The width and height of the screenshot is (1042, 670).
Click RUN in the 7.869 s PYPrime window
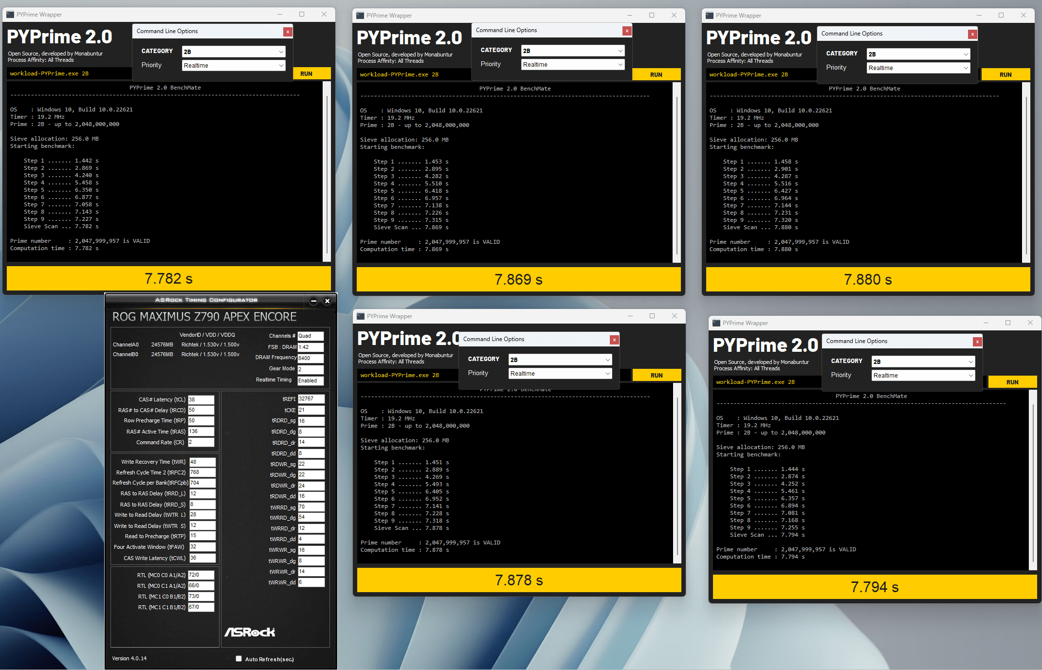coord(656,75)
